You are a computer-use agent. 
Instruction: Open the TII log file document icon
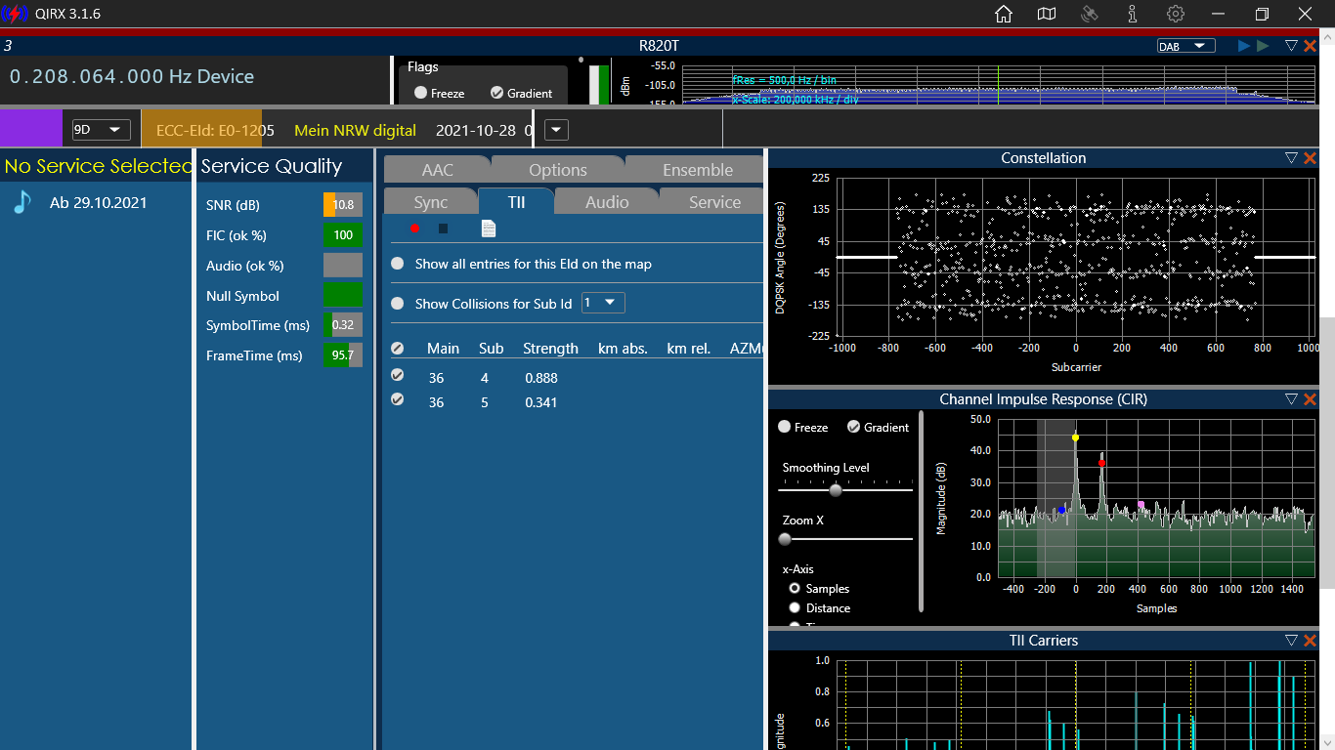(x=489, y=228)
